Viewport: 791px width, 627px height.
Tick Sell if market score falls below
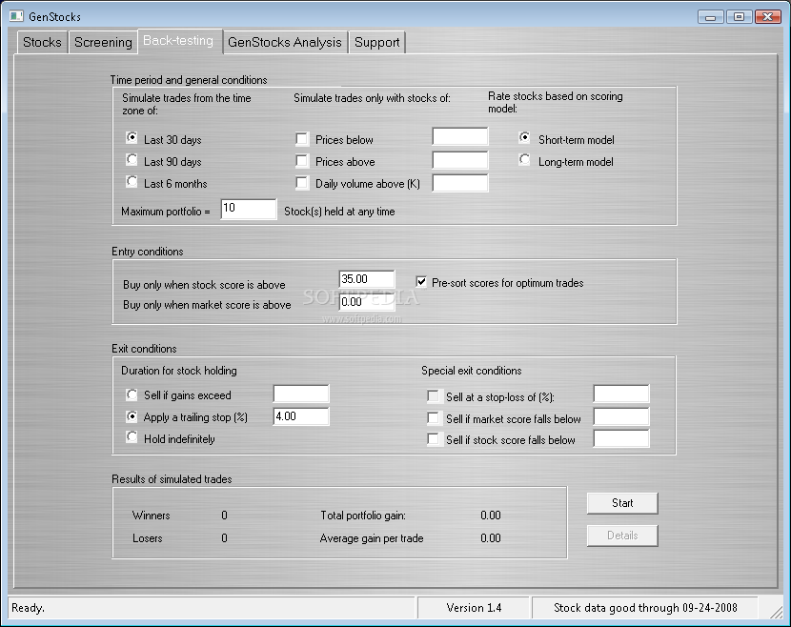(433, 417)
